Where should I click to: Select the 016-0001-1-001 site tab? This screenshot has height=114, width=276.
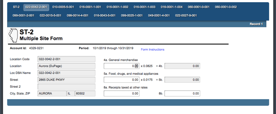point(90,7)
